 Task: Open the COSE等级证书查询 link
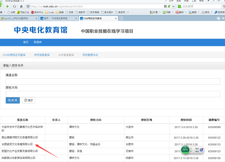click(14, 55)
